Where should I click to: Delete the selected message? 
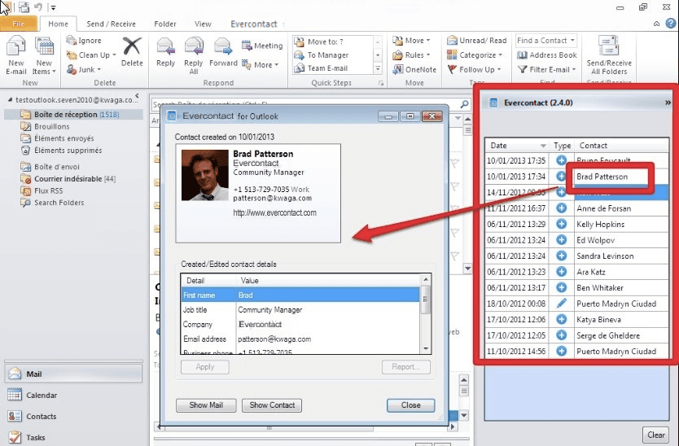pos(132,51)
